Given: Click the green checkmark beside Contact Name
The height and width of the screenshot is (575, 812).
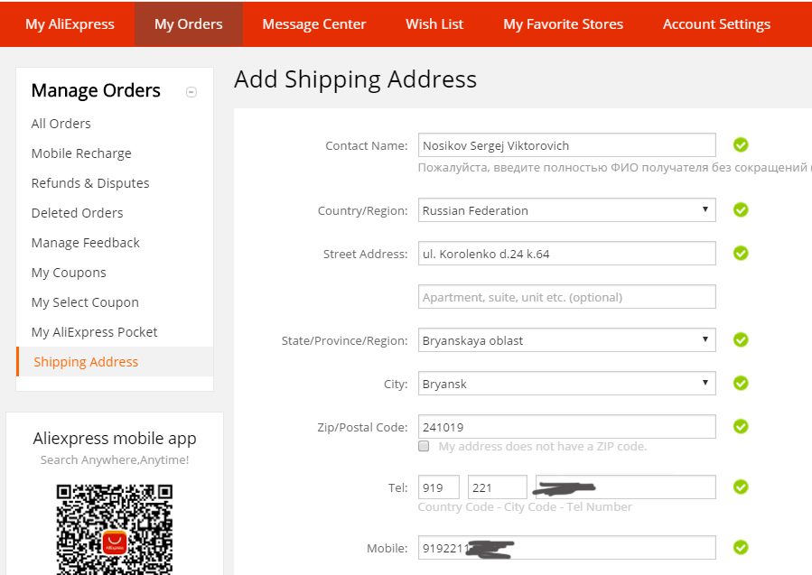Looking at the screenshot, I should click(741, 145).
